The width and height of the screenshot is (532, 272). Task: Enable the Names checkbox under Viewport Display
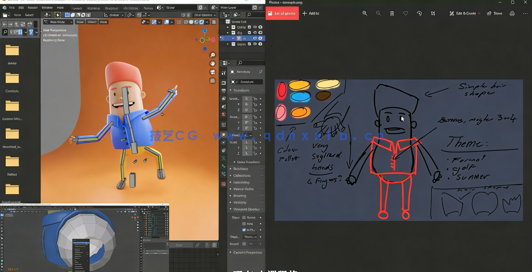click(244, 218)
